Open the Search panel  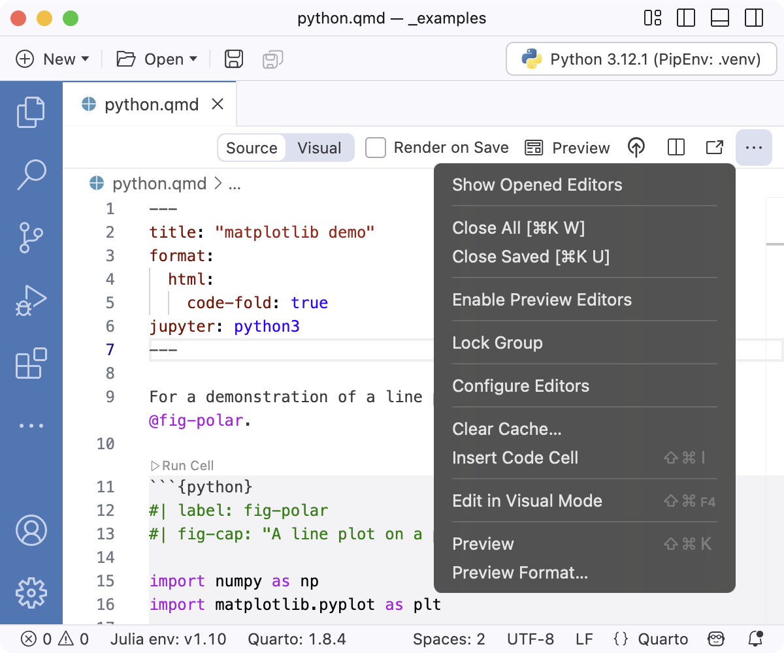coord(31,175)
